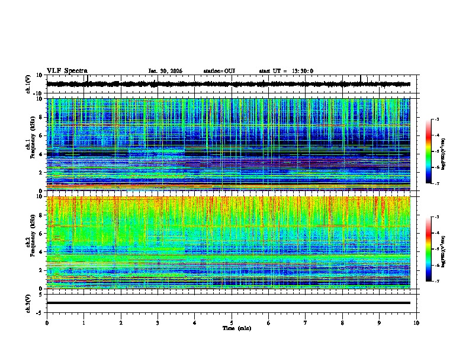Click time axis tick label "9"
469x362 pixels.
[x=379, y=323]
